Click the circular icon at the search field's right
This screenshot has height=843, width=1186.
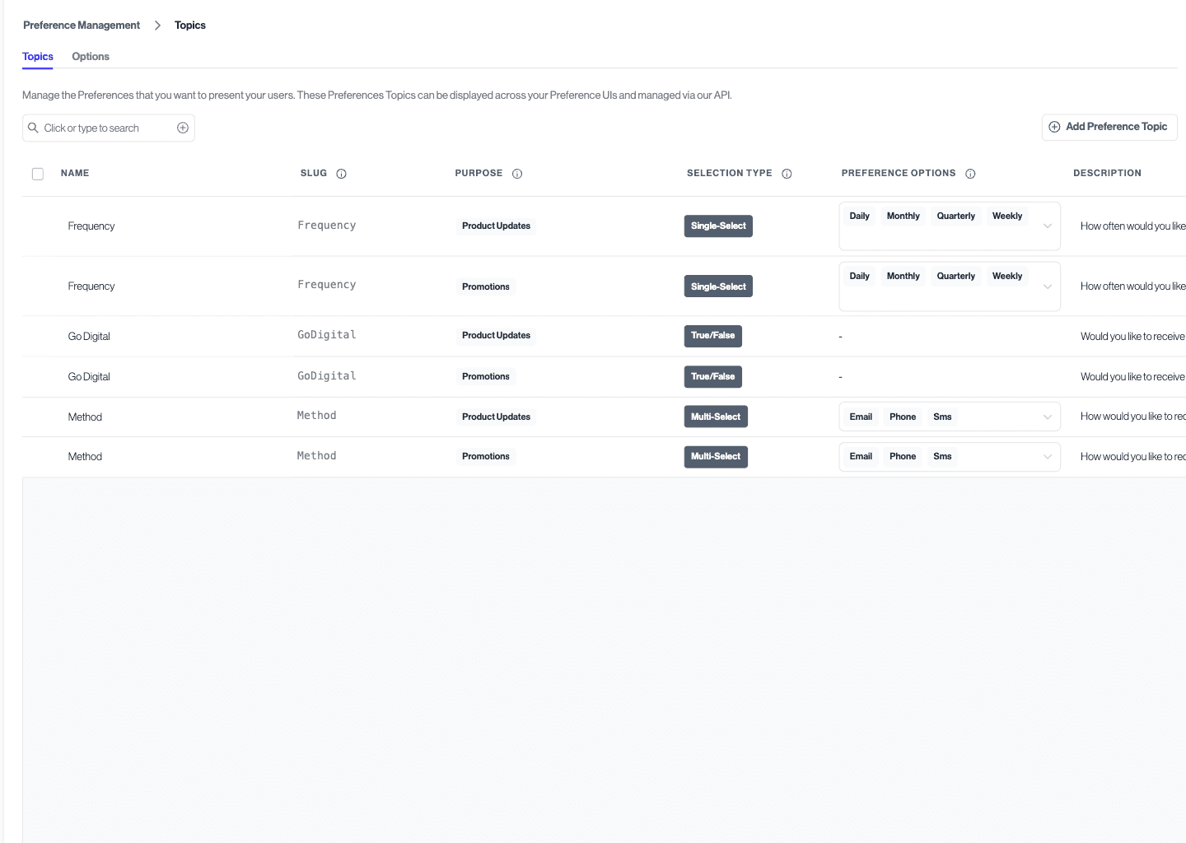[x=182, y=128]
